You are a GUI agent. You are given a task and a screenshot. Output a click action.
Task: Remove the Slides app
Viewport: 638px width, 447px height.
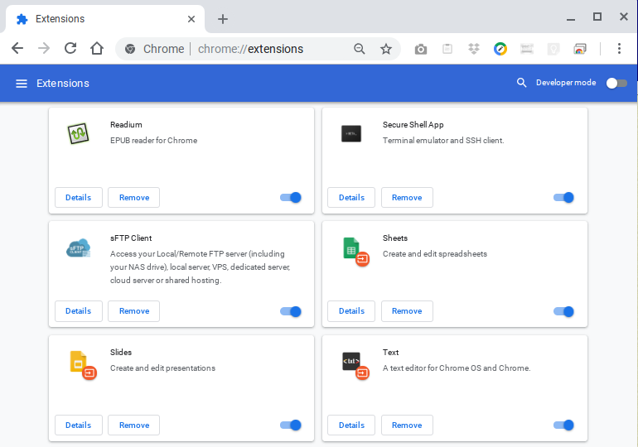pos(134,425)
